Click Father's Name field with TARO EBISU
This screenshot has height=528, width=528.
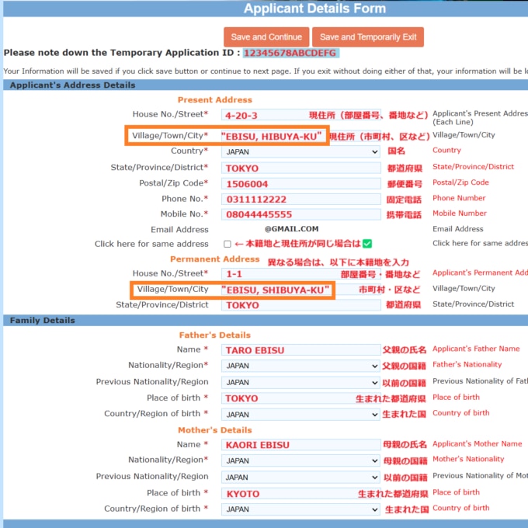(x=300, y=350)
